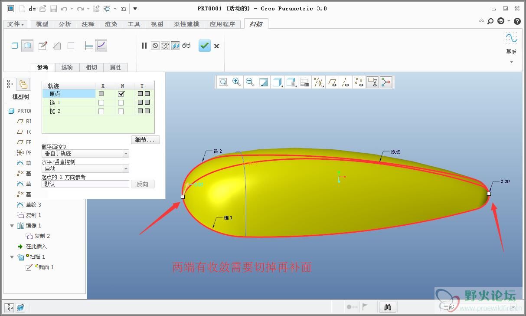This screenshot has width=526, height=316.
Task: Toggle datum axis display icon
Action: tap(346, 82)
